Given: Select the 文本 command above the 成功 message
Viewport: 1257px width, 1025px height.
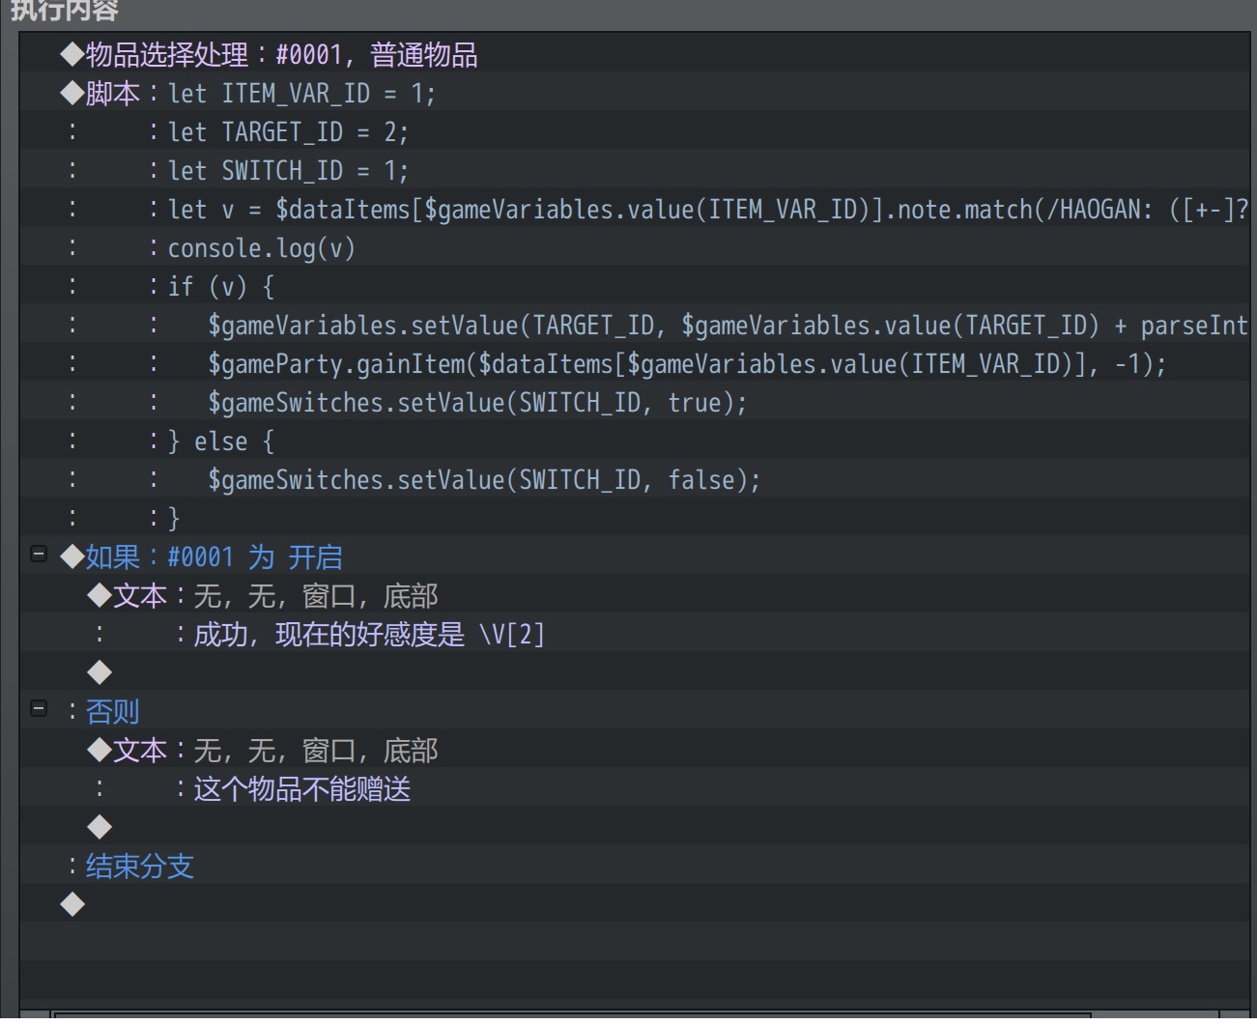Looking at the screenshot, I should 635,594.
